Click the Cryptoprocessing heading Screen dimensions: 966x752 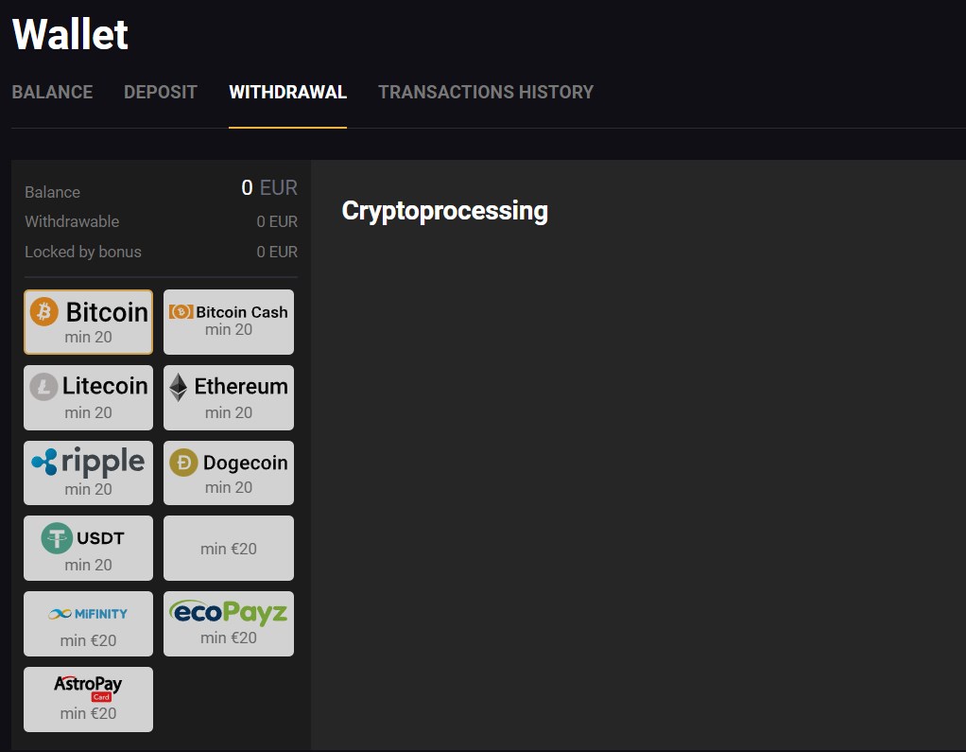coord(445,212)
